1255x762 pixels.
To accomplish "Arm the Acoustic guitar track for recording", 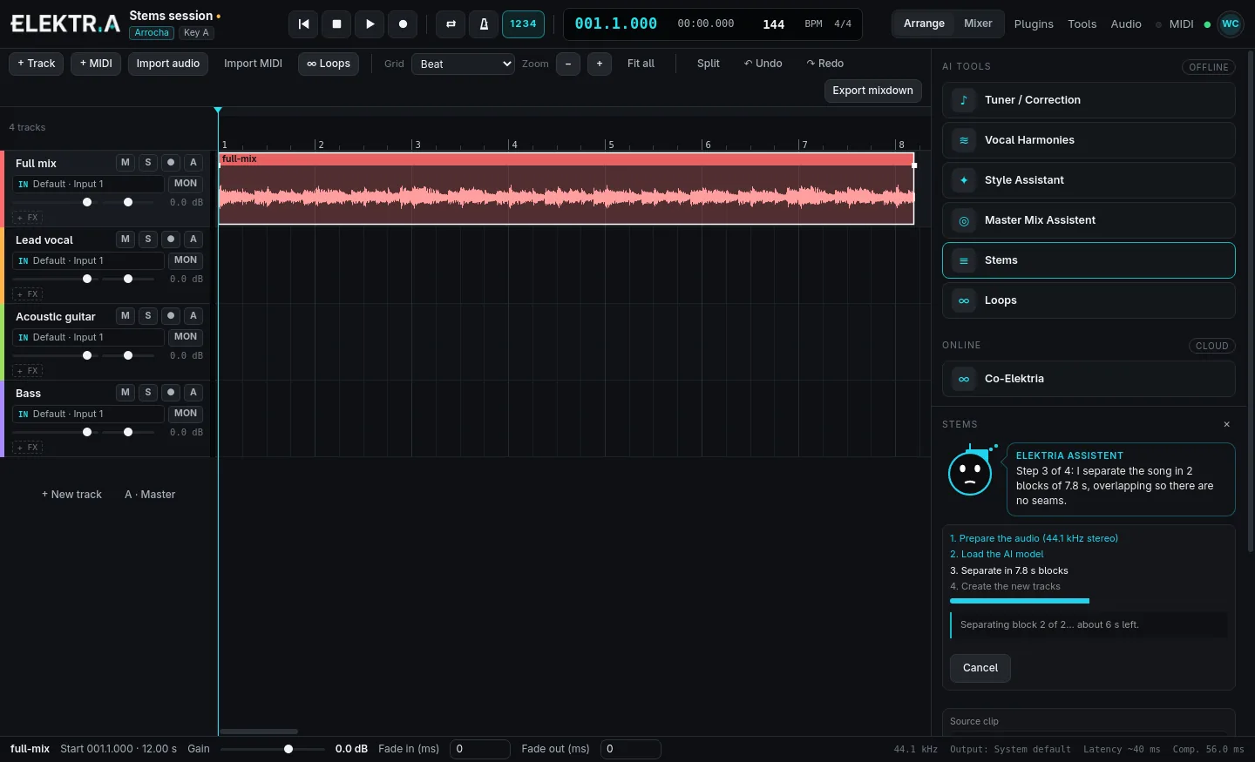I will [x=171, y=316].
